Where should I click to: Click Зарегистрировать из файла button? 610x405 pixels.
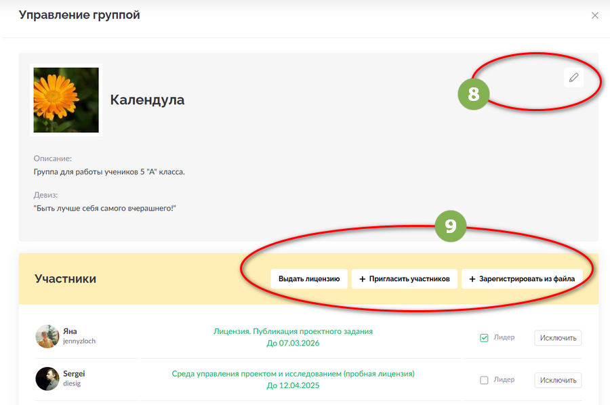click(x=522, y=278)
